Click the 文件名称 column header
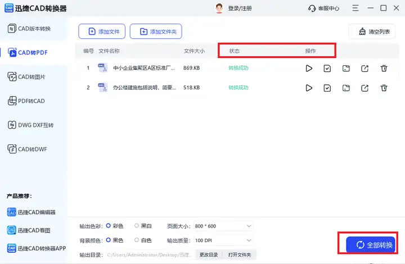Screen dimensions: 405x264 [109, 51]
